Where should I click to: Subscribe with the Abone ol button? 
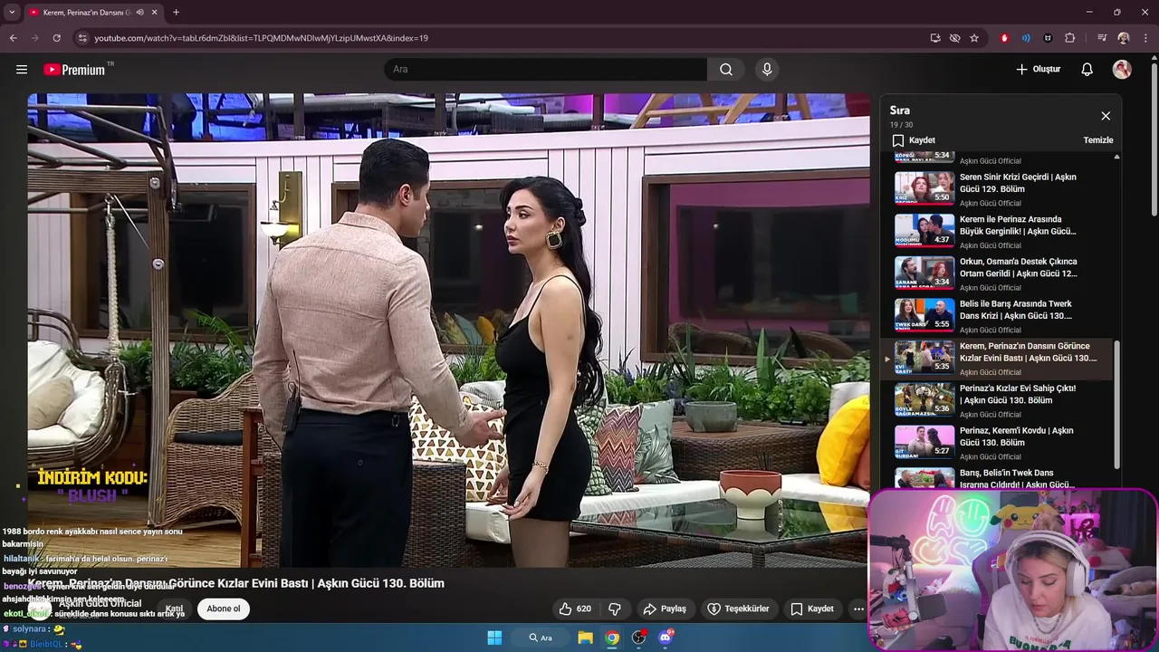pyautogui.click(x=224, y=609)
